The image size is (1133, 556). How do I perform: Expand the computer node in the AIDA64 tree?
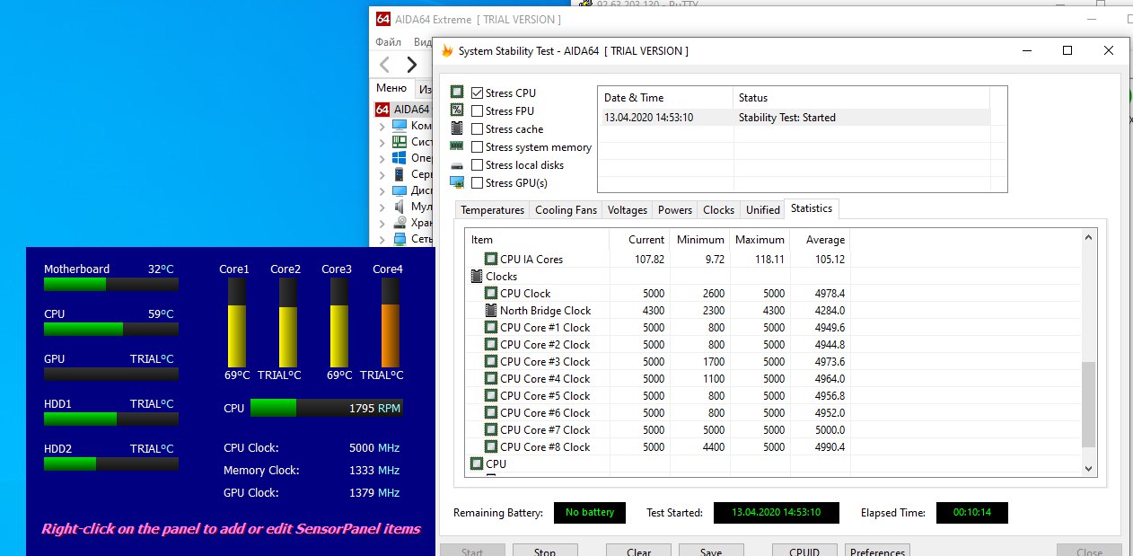coord(382,126)
